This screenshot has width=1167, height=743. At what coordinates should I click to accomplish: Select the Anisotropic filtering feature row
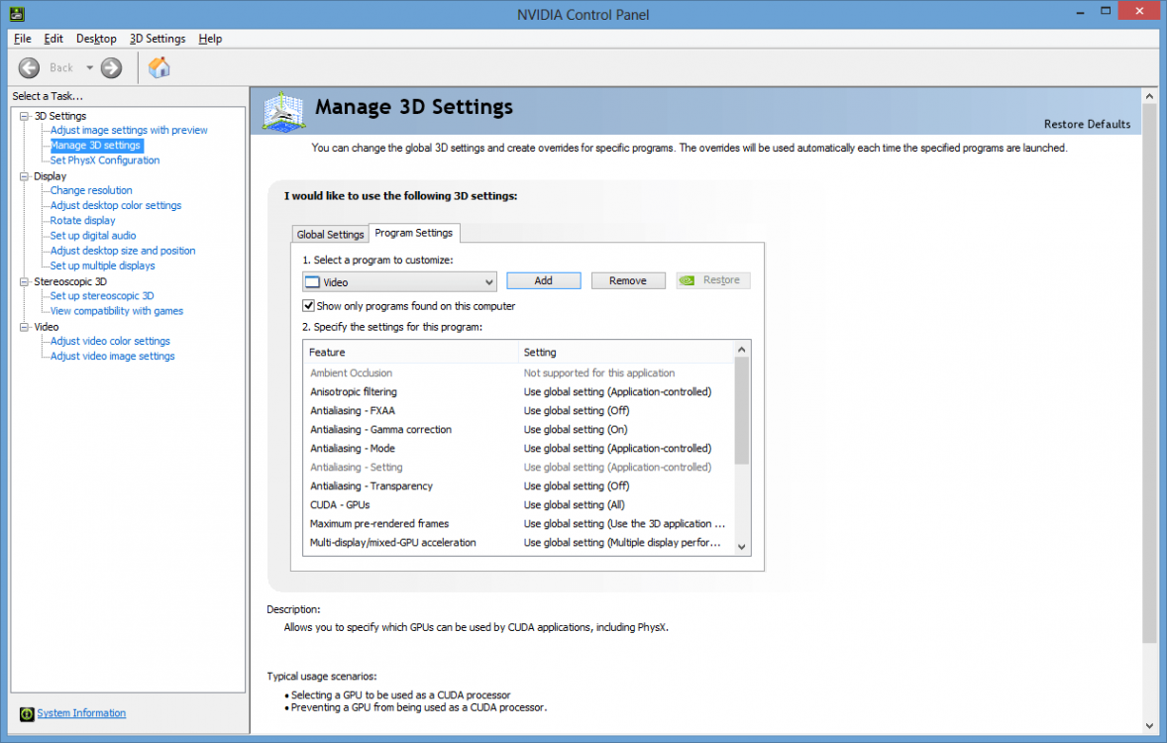tap(519, 391)
